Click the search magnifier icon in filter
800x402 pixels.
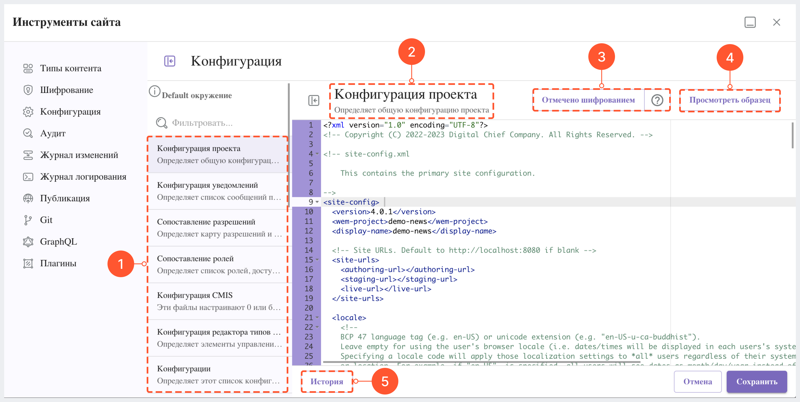pyautogui.click(x=161, y=123)
